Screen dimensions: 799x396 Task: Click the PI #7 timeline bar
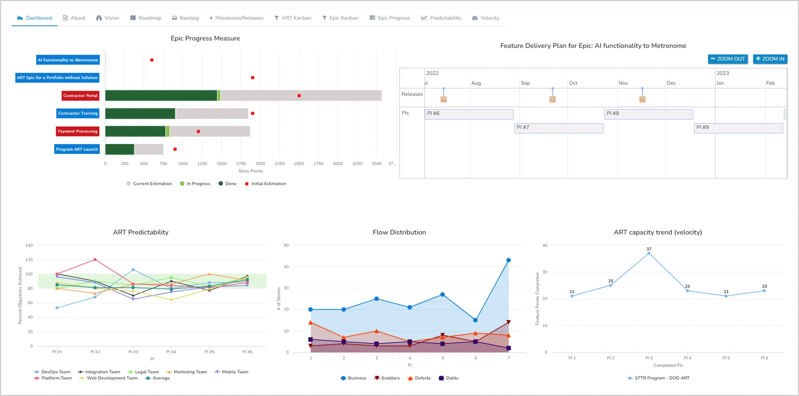pyautogui.click(x=559, y=128)
